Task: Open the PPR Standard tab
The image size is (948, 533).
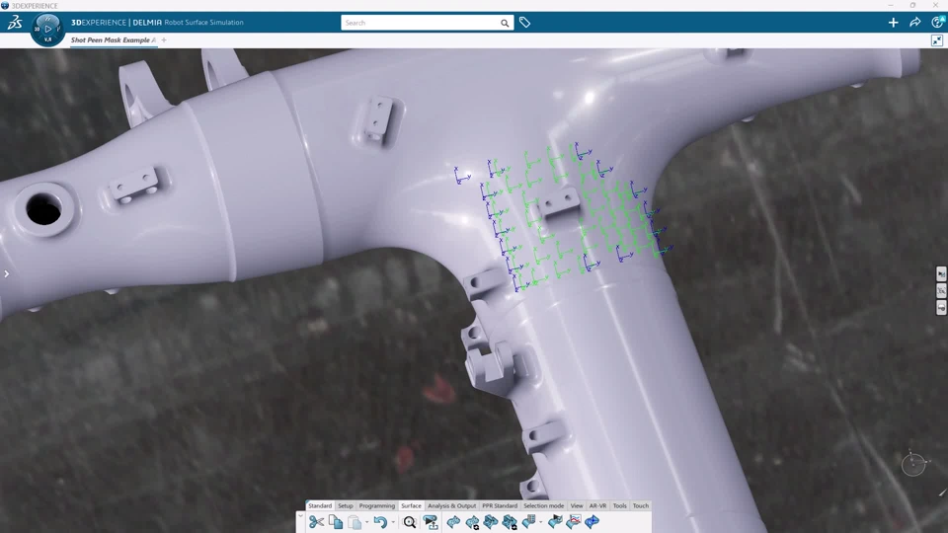Action: [x=500, y=505]
